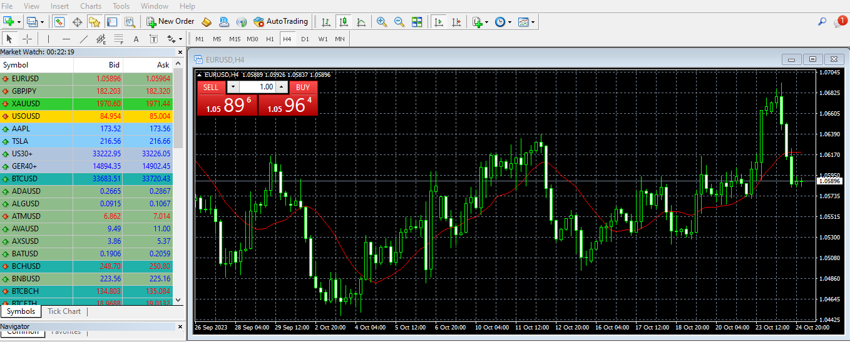Click the Zoom In magnifier icon
Image resolution: width=850 pixels, height=342 pixels.
pos(381,22)
